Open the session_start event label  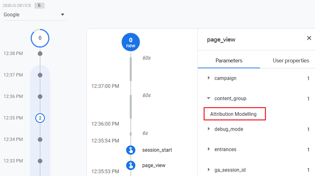[157, 150]
